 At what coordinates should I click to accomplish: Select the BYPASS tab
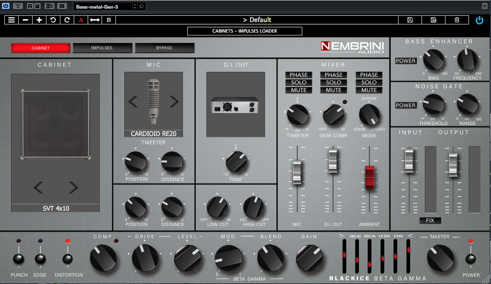click(x=164, y=48)
